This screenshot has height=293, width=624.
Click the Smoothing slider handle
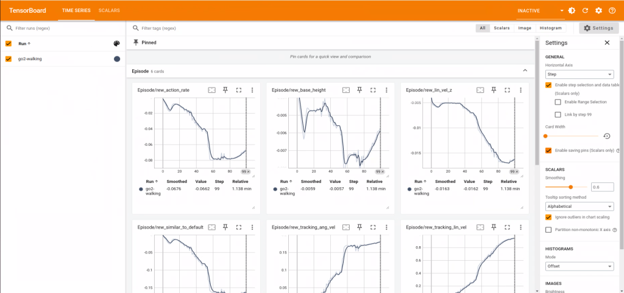point(570,187)
